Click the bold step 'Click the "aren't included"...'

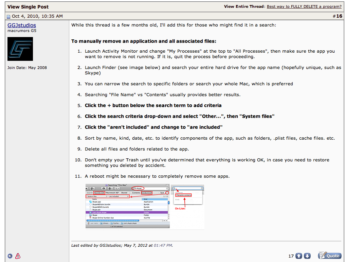tap(153, 127)
